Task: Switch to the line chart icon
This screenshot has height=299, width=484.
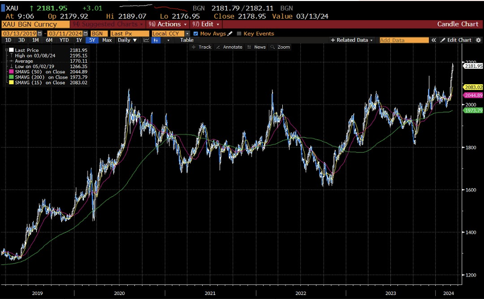Action: point(146,40)
